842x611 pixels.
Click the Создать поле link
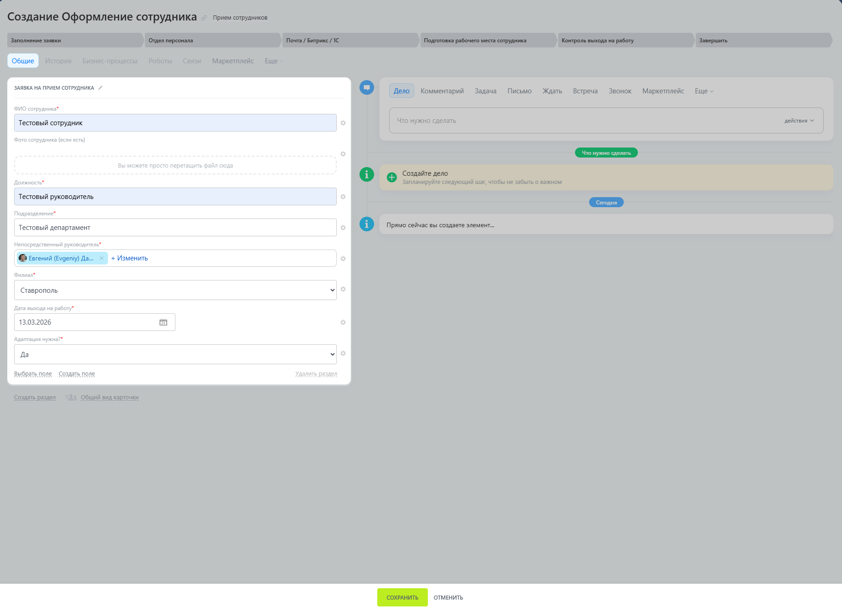[77, 374]
